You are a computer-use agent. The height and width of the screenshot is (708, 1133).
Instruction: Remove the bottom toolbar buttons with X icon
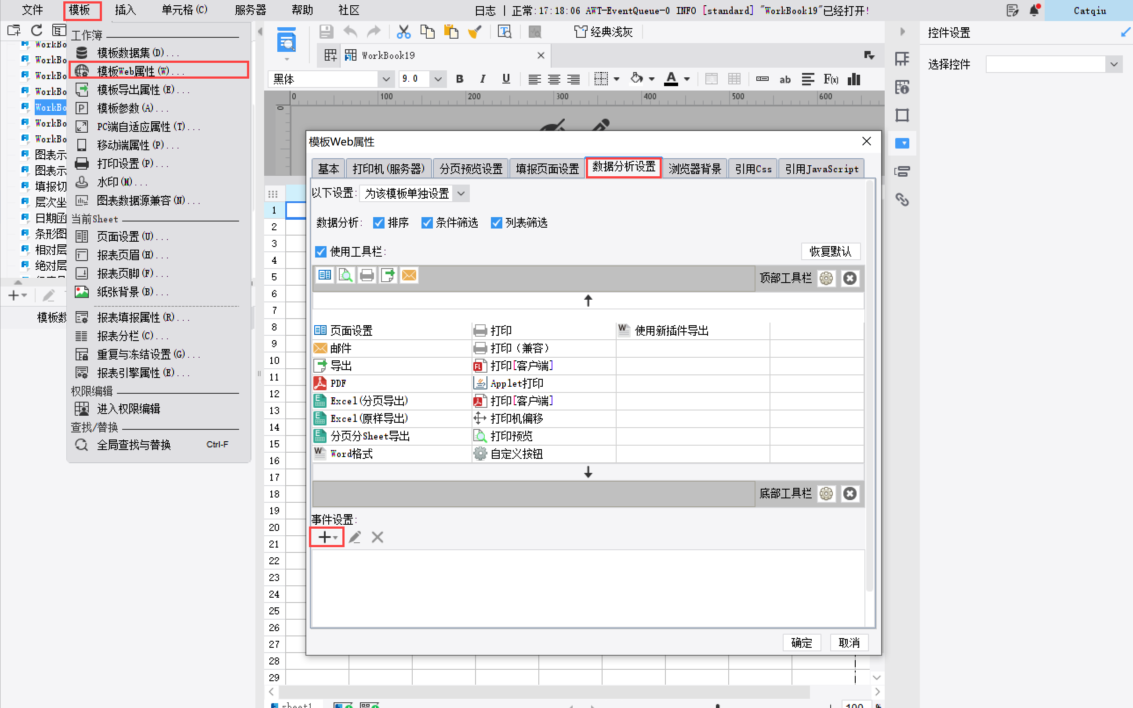pos(850,494)
